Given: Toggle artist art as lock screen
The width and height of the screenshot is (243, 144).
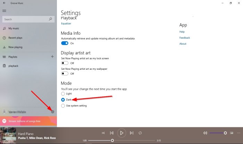Looking at the screenshot, I should (x=65, y=63).
